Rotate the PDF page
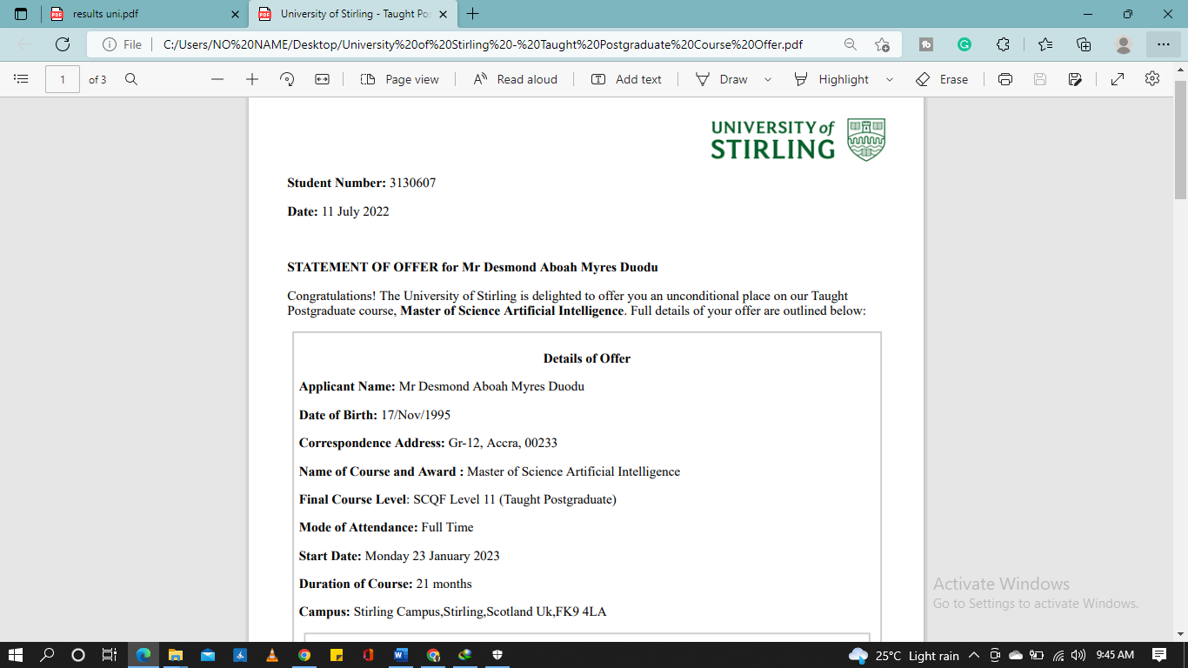Image resolution: width=1188 pixels, height=668 pixels. point(287,79)
